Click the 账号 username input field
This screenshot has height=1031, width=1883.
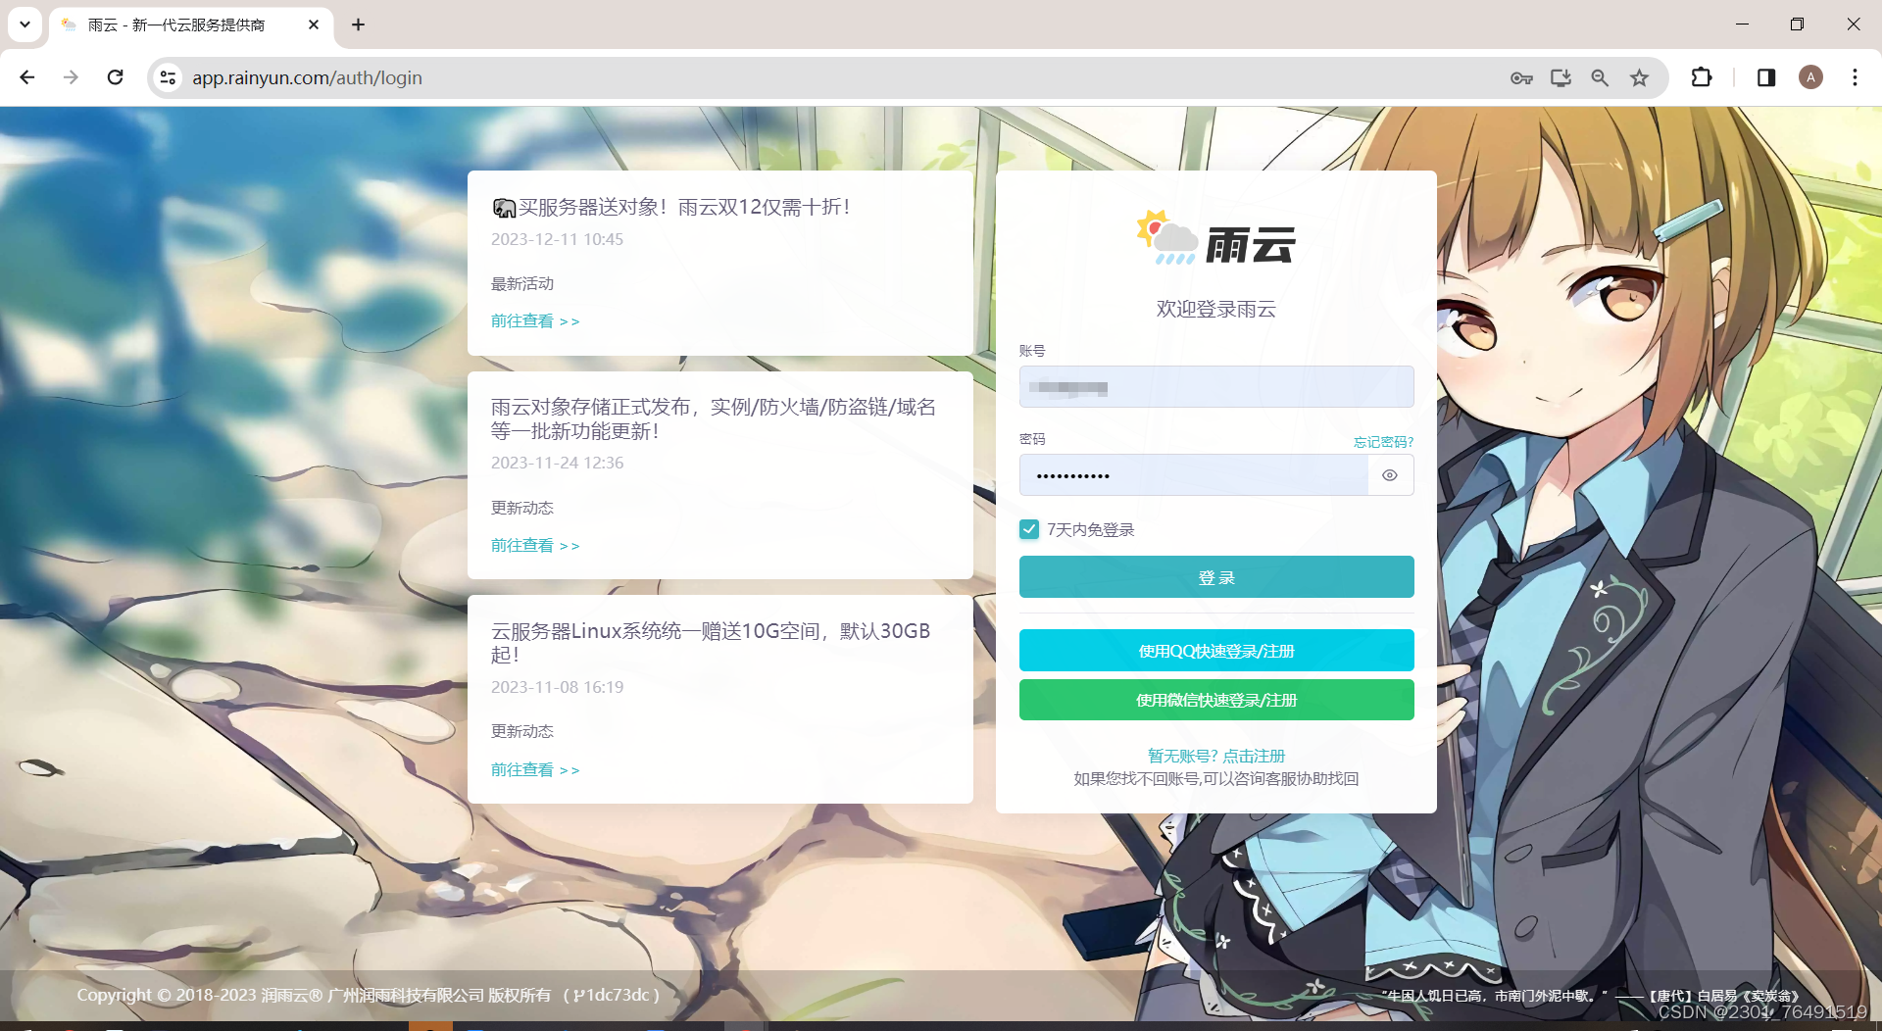(x=1216, y=387)
